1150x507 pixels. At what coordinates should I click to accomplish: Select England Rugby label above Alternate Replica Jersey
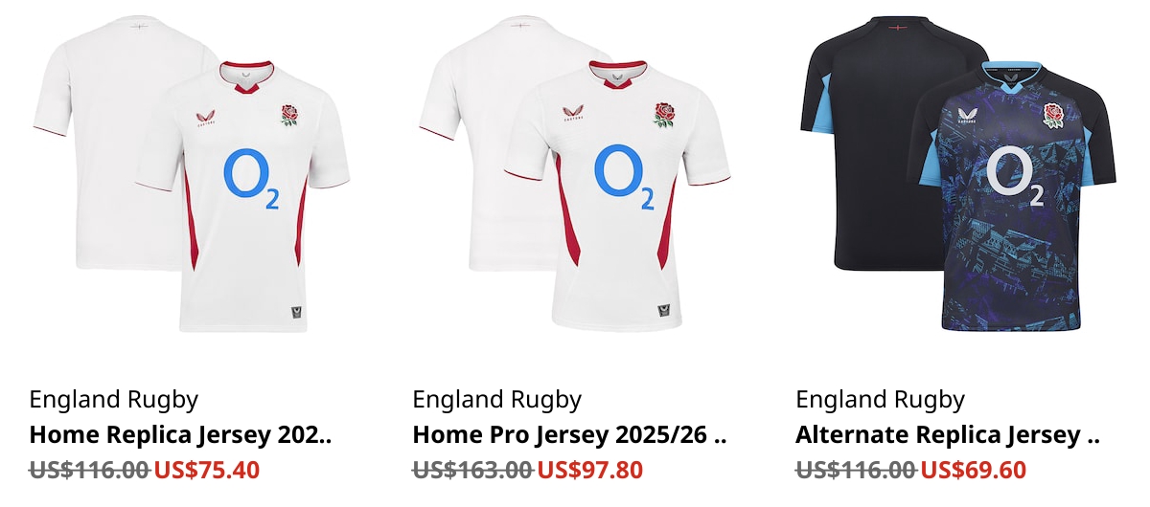[881, 400]
